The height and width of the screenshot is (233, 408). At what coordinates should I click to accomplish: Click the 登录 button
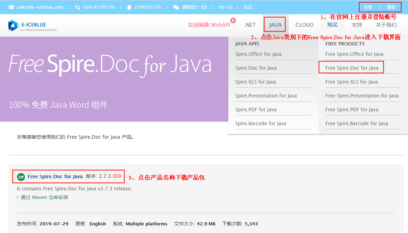[x=391, y=7]
